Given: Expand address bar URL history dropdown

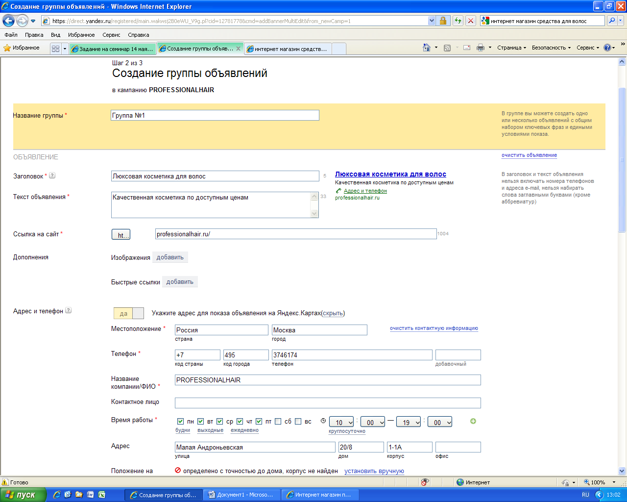Looking at the screenshot, I should (x=432, y=21).
